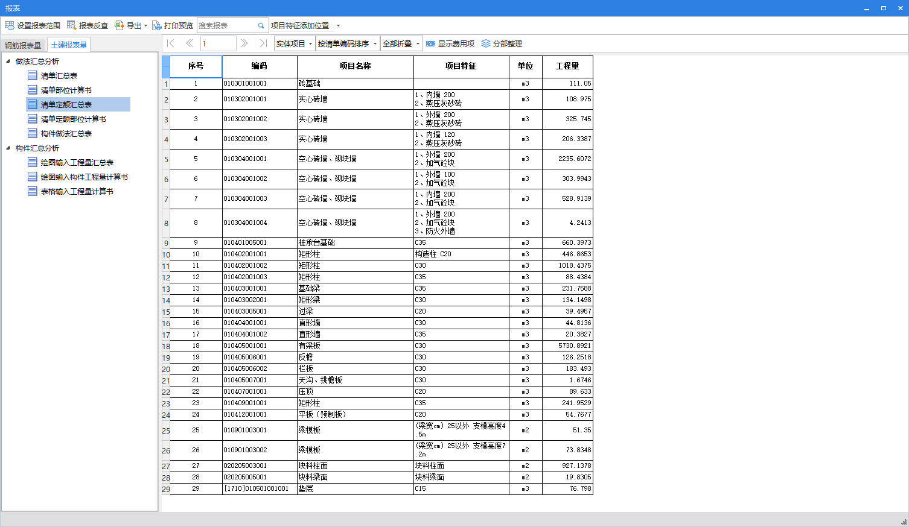Select 清单定额汇总表 report
This screenshot has width=909, height=527.
(x=66, y=104)
